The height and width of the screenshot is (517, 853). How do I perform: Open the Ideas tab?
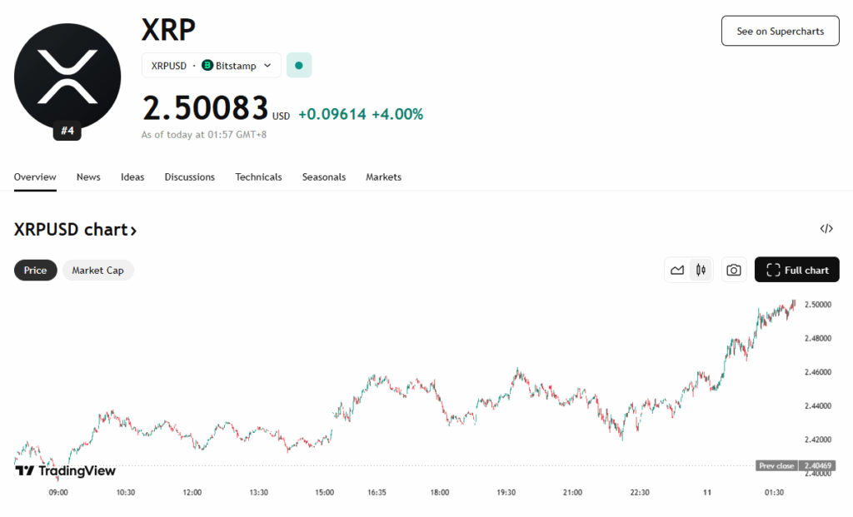tap(132, 177)
